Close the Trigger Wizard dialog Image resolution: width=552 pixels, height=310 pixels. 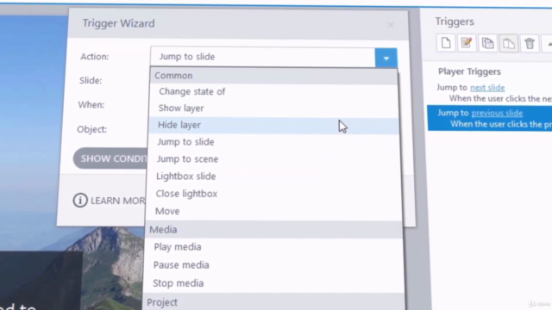[x=391, y=25]
